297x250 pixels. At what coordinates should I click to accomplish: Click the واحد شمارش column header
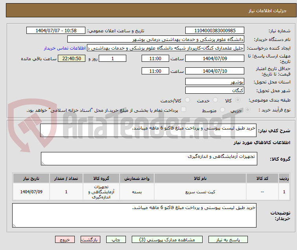137,178
